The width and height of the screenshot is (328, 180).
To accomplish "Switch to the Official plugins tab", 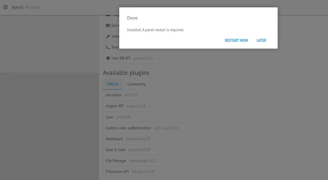I will point(113,84).
